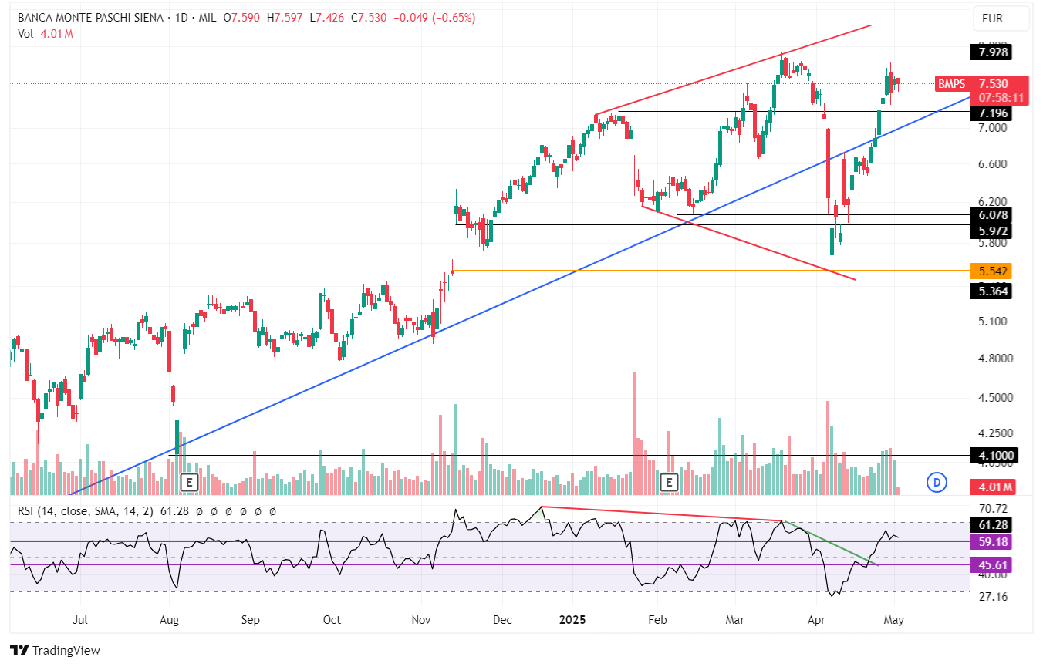Click the purple 59.18 RSI level label
Image resolution: width=1043 pixels, height=667 pixels.
(993, 542)
